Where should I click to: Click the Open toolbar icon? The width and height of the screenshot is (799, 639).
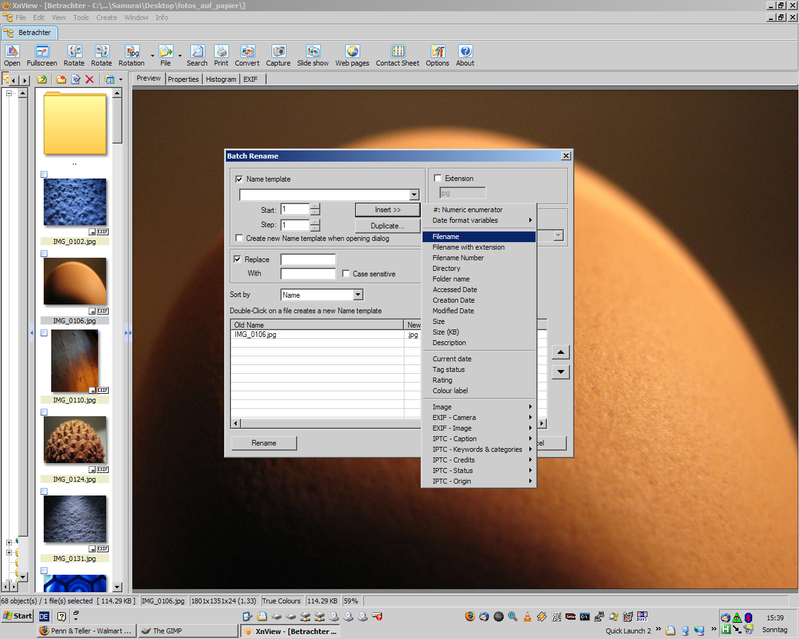click(12, 55)
